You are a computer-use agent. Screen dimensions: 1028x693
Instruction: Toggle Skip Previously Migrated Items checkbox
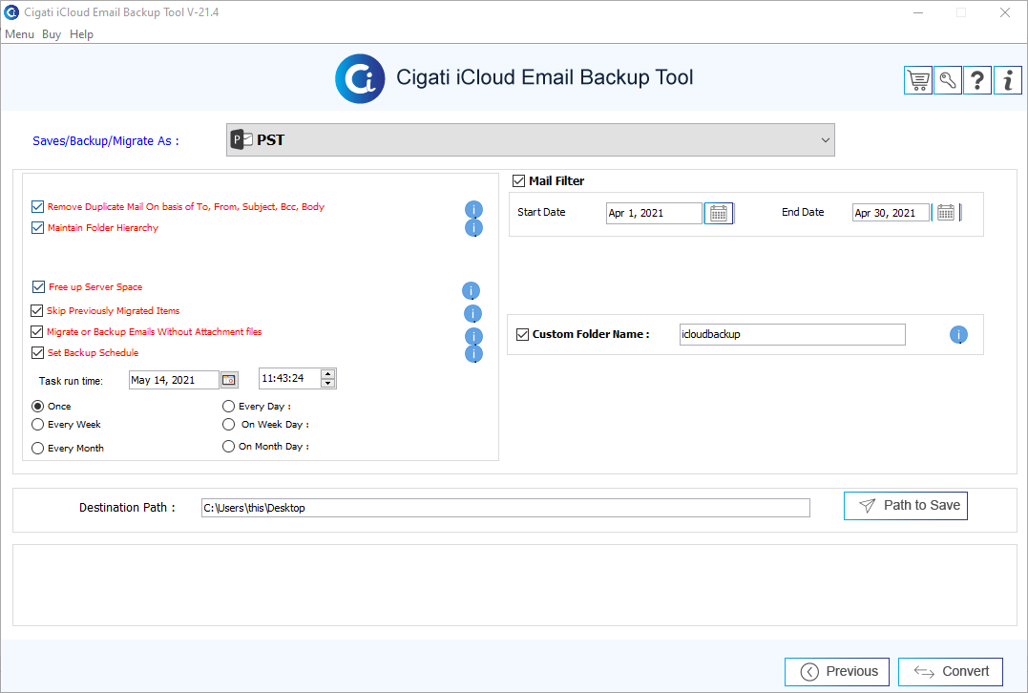(36, 311)
